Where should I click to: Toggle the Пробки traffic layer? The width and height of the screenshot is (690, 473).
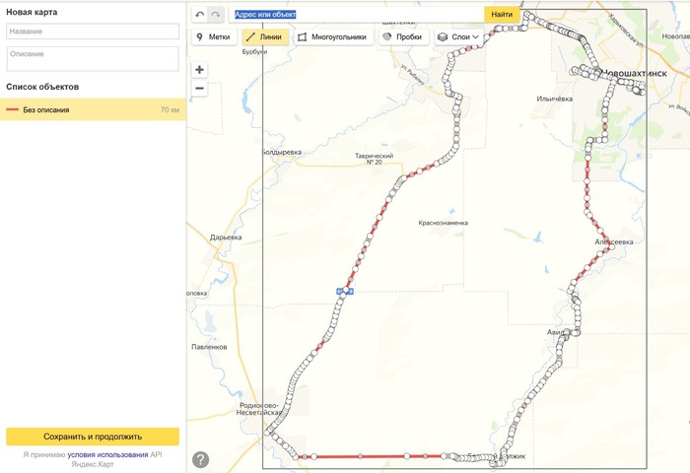(403, 37)
